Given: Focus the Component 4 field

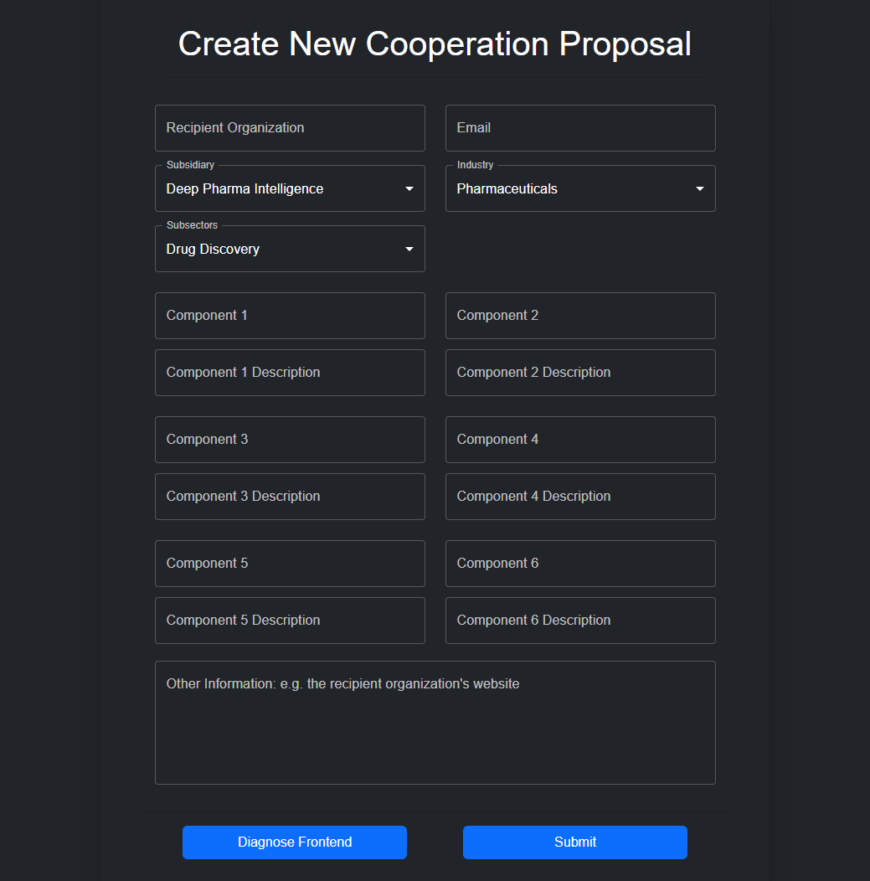Looking at the screenshot, I should (580, 440).
